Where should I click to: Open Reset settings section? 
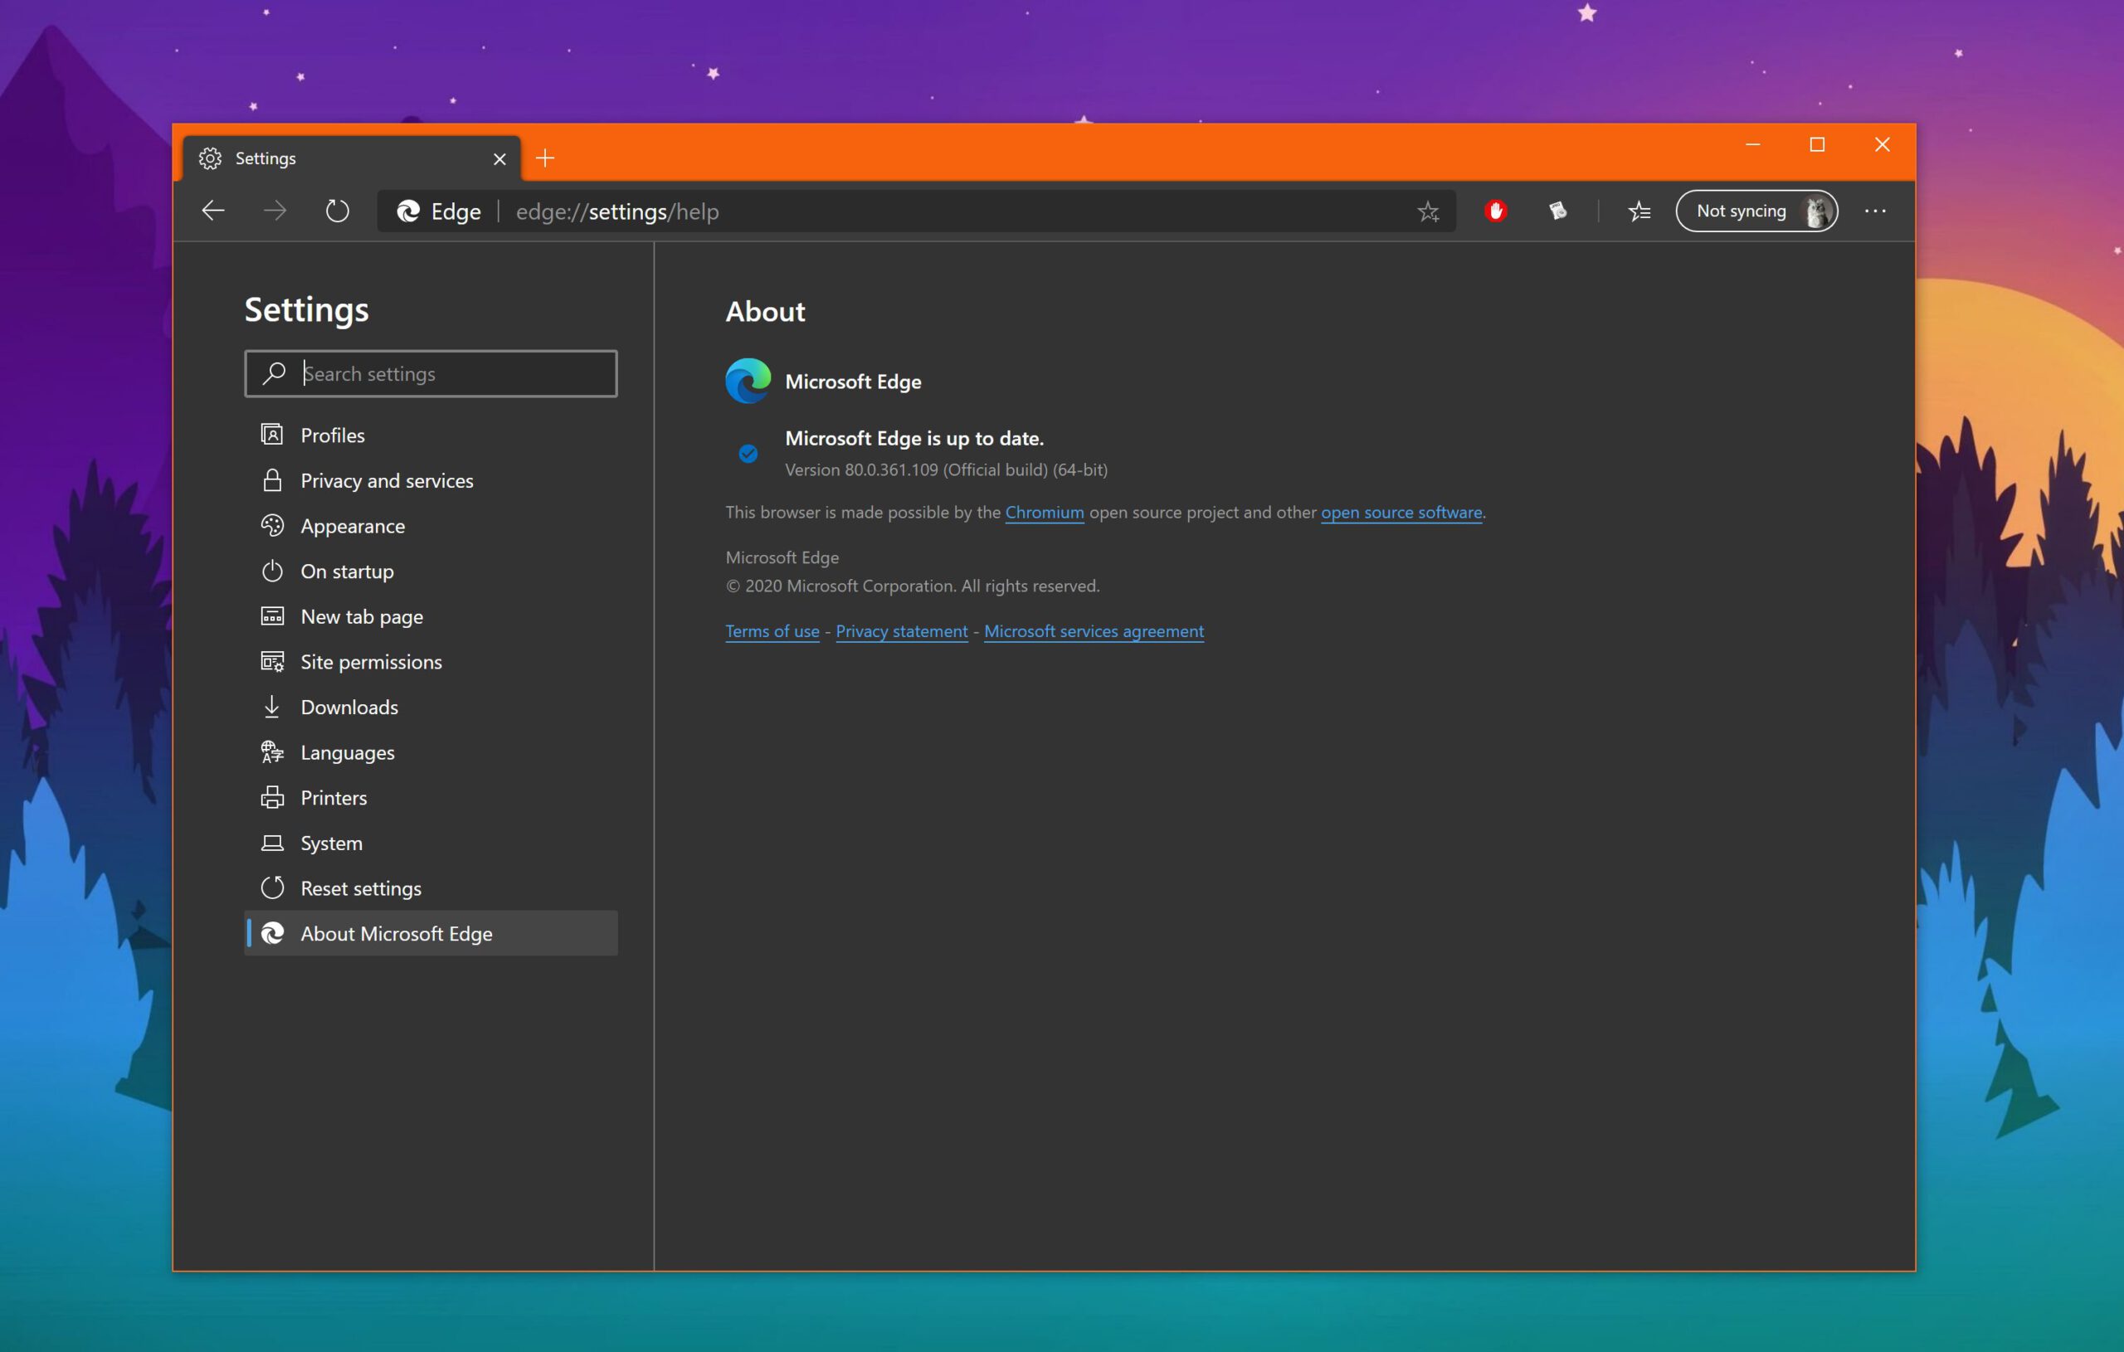(x=431, y=888)
